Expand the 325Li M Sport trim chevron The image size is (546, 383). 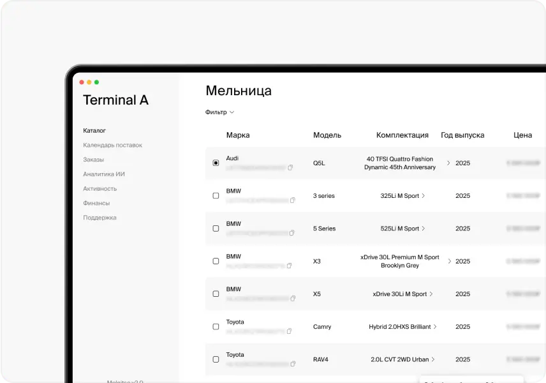[424, 195]
